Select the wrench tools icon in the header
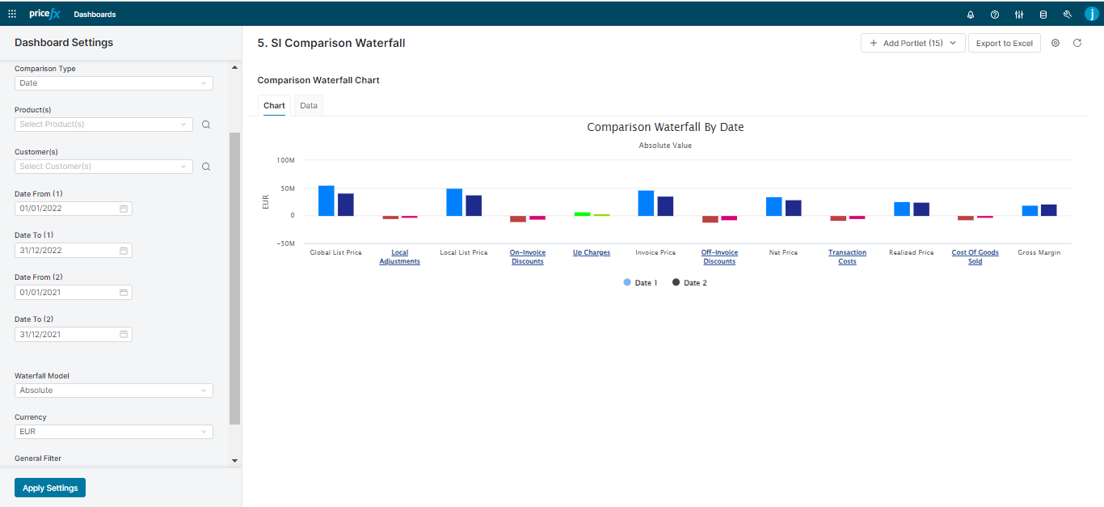The width and height of the screenshot is (1104, 507). point(1068,14)
